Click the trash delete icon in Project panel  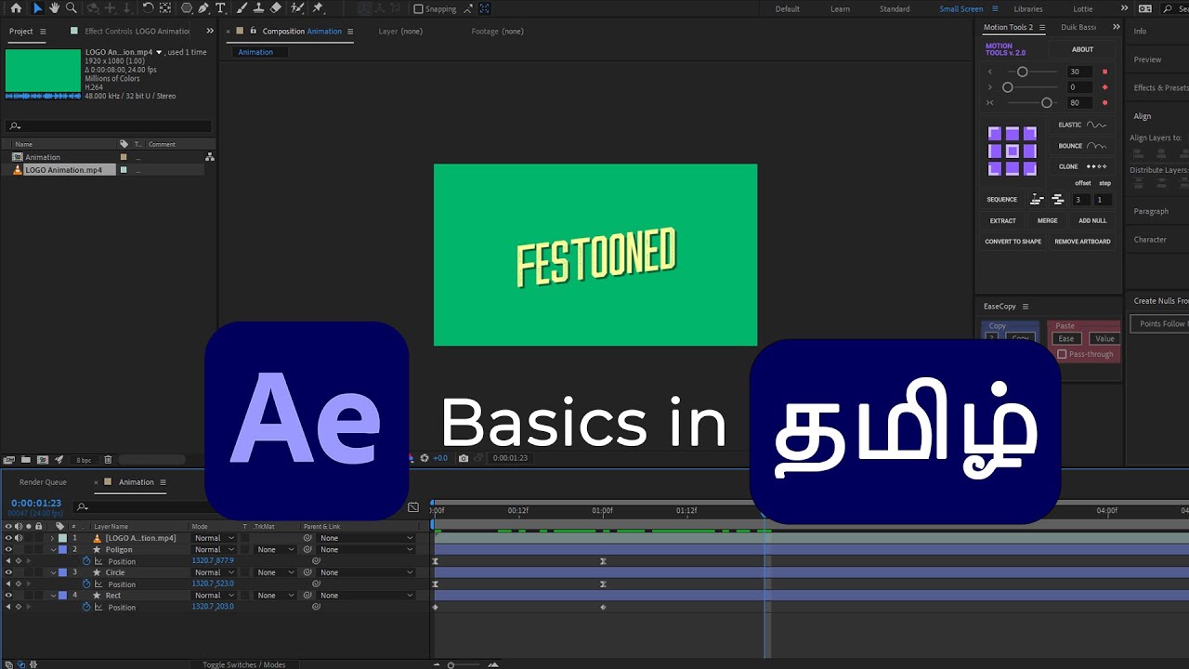(108, 460)
